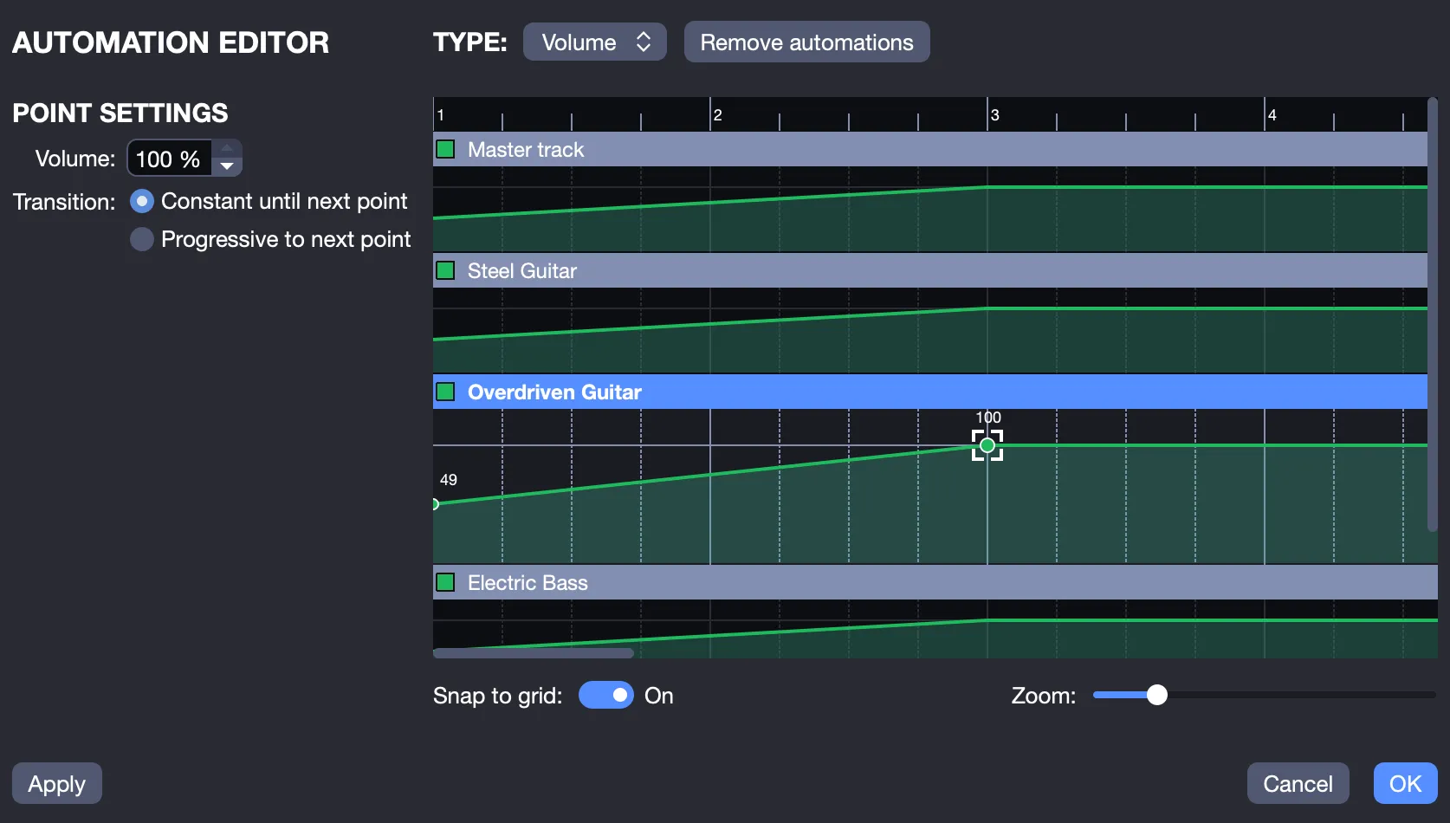Image resolution: width=1450 pixels, height=823 pixels.
Task: Select the automation point labeled 100
Action: click(987, 445)
